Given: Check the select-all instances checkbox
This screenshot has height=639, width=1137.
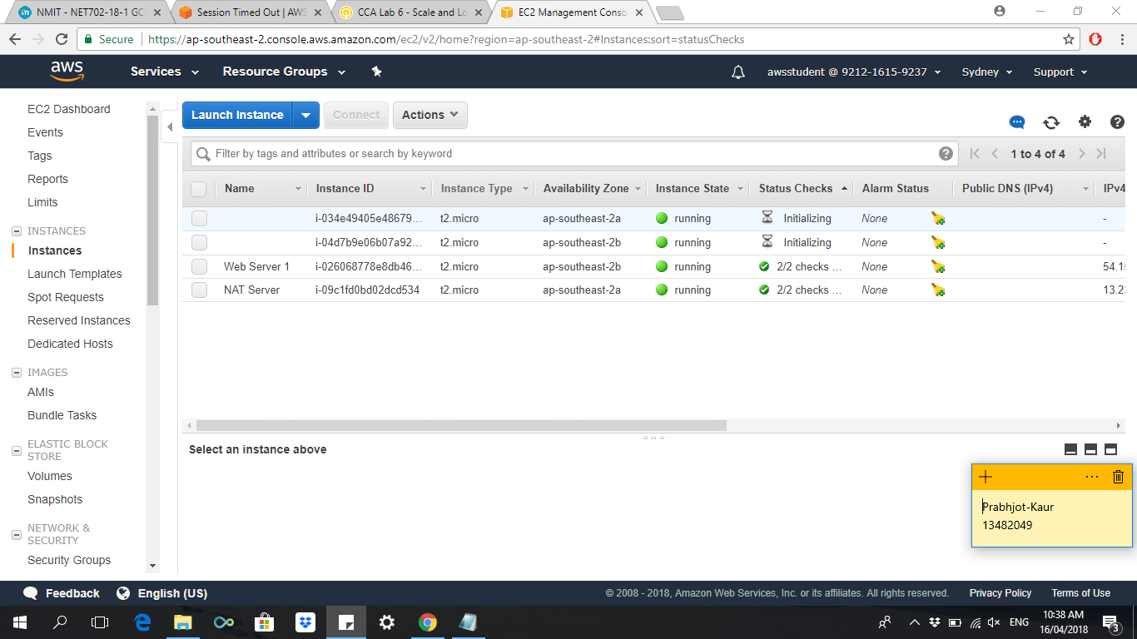Looking at the screenshot, I should click(x=198, y=188).
